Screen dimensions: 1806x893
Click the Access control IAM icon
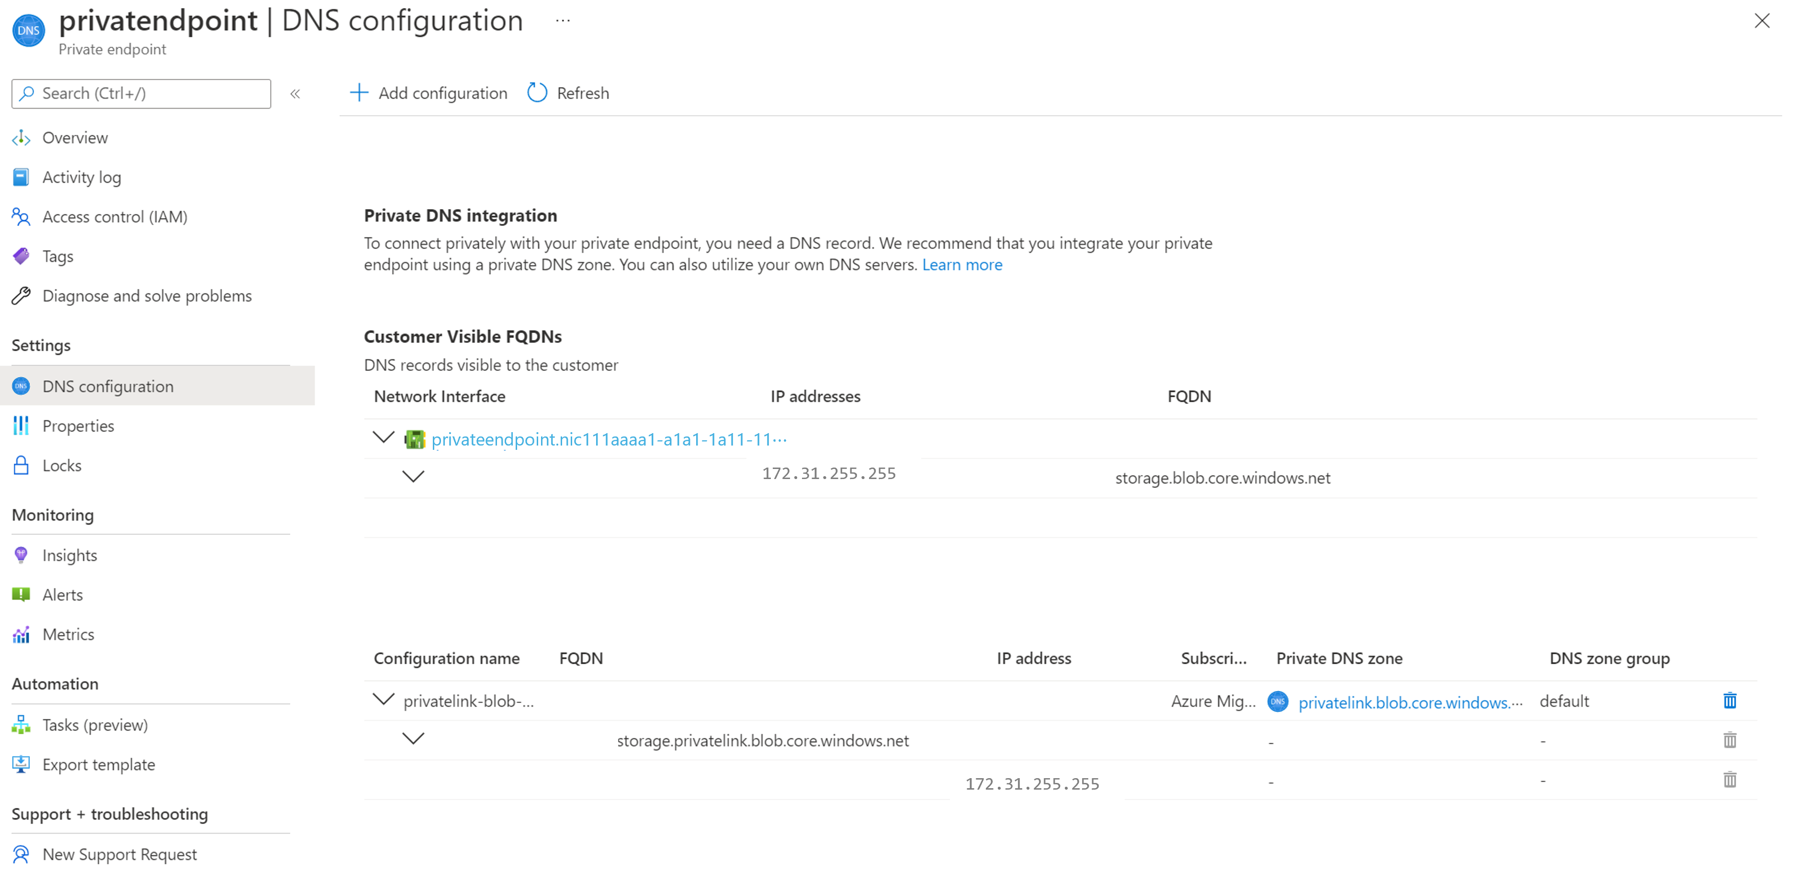click(21, 216)
